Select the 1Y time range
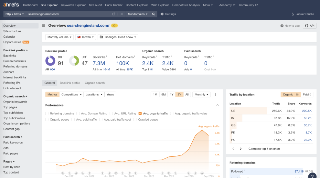 pyautogui.click(x=172, y=94)
